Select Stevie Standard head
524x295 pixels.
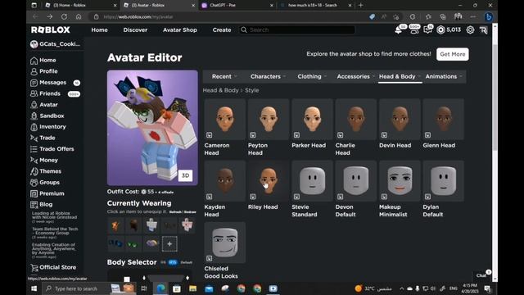(x=312, y=181)
